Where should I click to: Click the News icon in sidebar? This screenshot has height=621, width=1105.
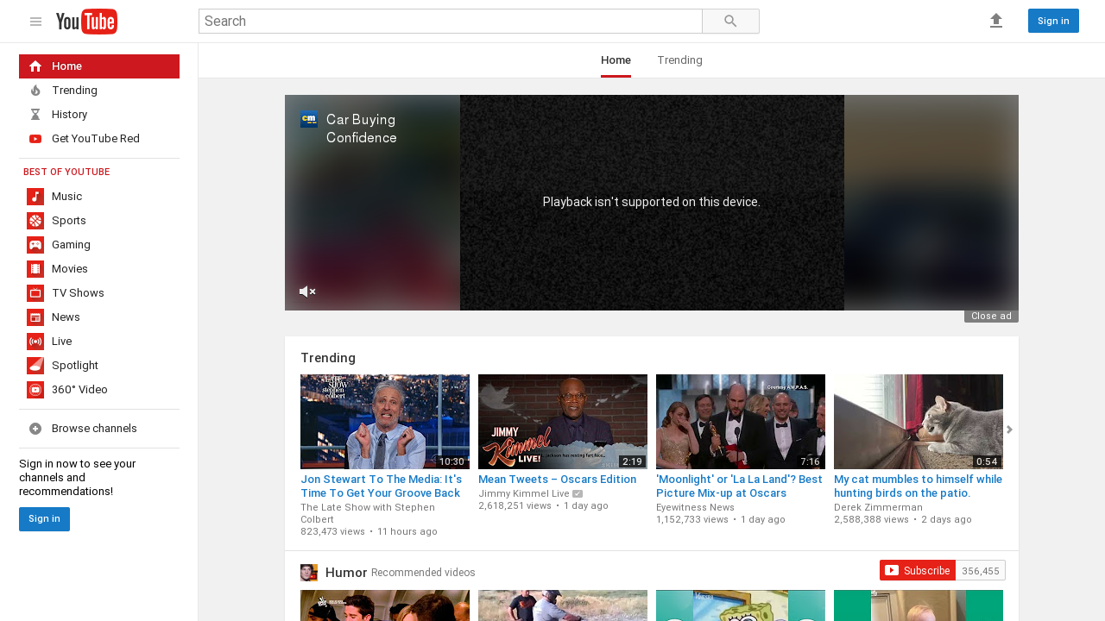pos(35,317)
